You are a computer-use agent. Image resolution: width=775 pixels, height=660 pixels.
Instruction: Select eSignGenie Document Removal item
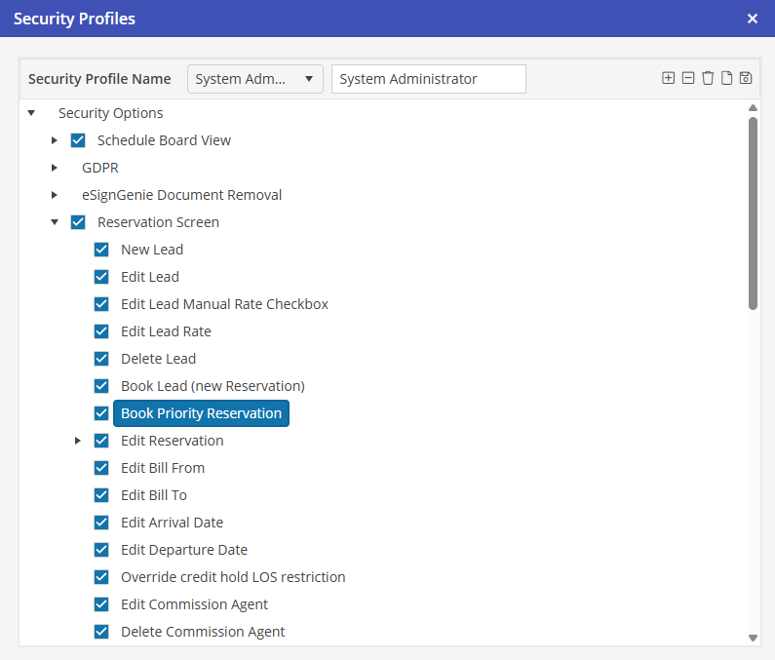coord(181,195)
